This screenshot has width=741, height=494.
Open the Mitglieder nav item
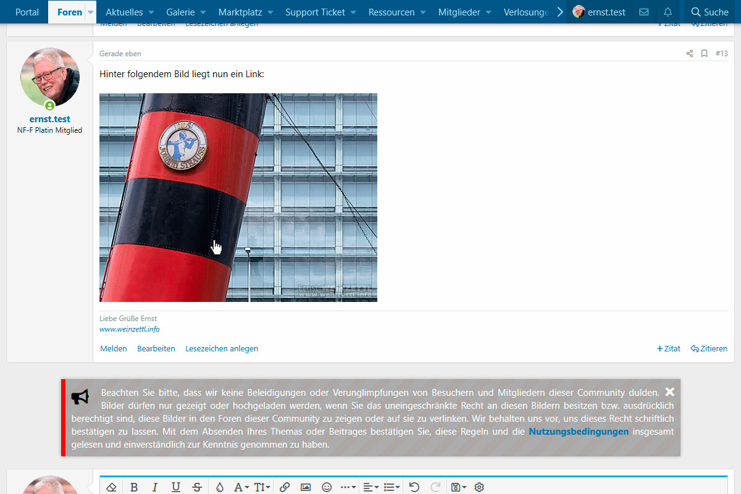pyautogui.click(x=459, y=12)
